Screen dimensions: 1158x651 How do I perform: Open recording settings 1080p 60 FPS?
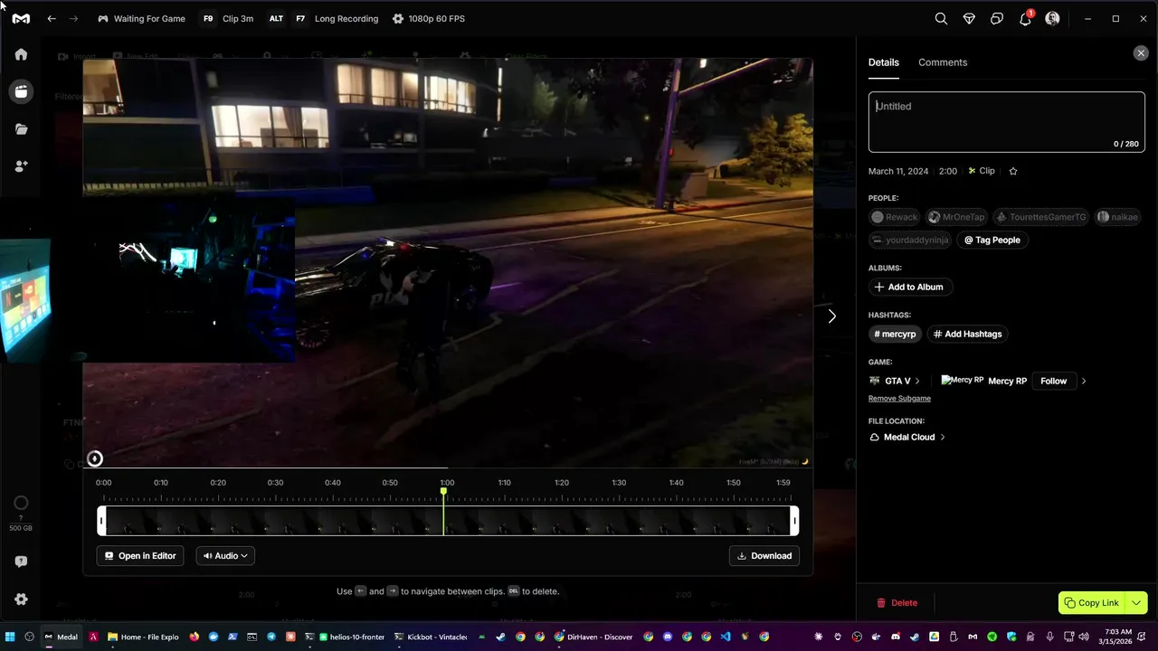point(429,18)
